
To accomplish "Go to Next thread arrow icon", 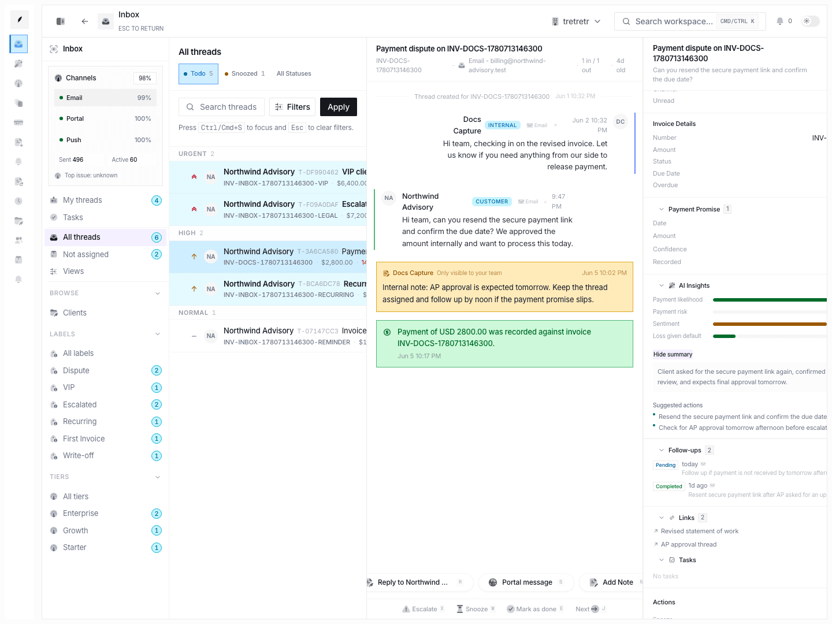I will pos(595,609).
